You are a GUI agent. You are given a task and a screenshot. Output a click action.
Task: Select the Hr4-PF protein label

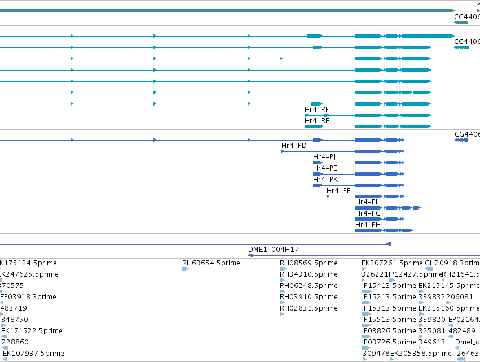coord(338,191)
